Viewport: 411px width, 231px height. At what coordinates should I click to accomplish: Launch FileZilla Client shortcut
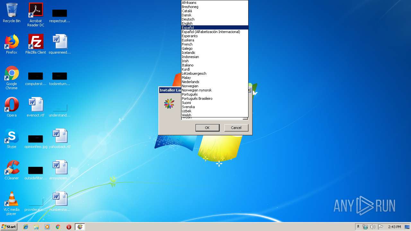[36, 44]
